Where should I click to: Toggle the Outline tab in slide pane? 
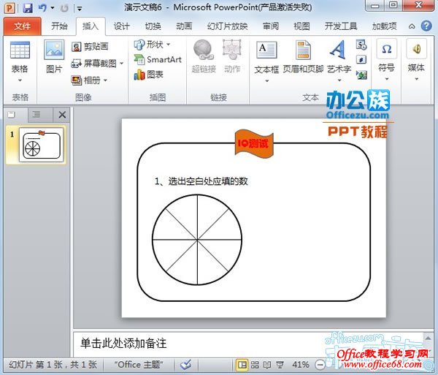tap(36, 115)
